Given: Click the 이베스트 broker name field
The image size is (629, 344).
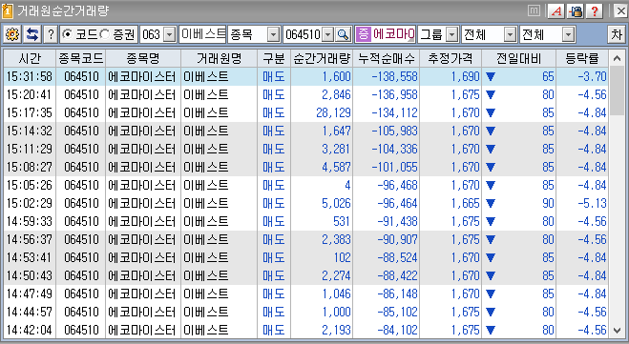Looking at the screenshot, I should 202,35.
